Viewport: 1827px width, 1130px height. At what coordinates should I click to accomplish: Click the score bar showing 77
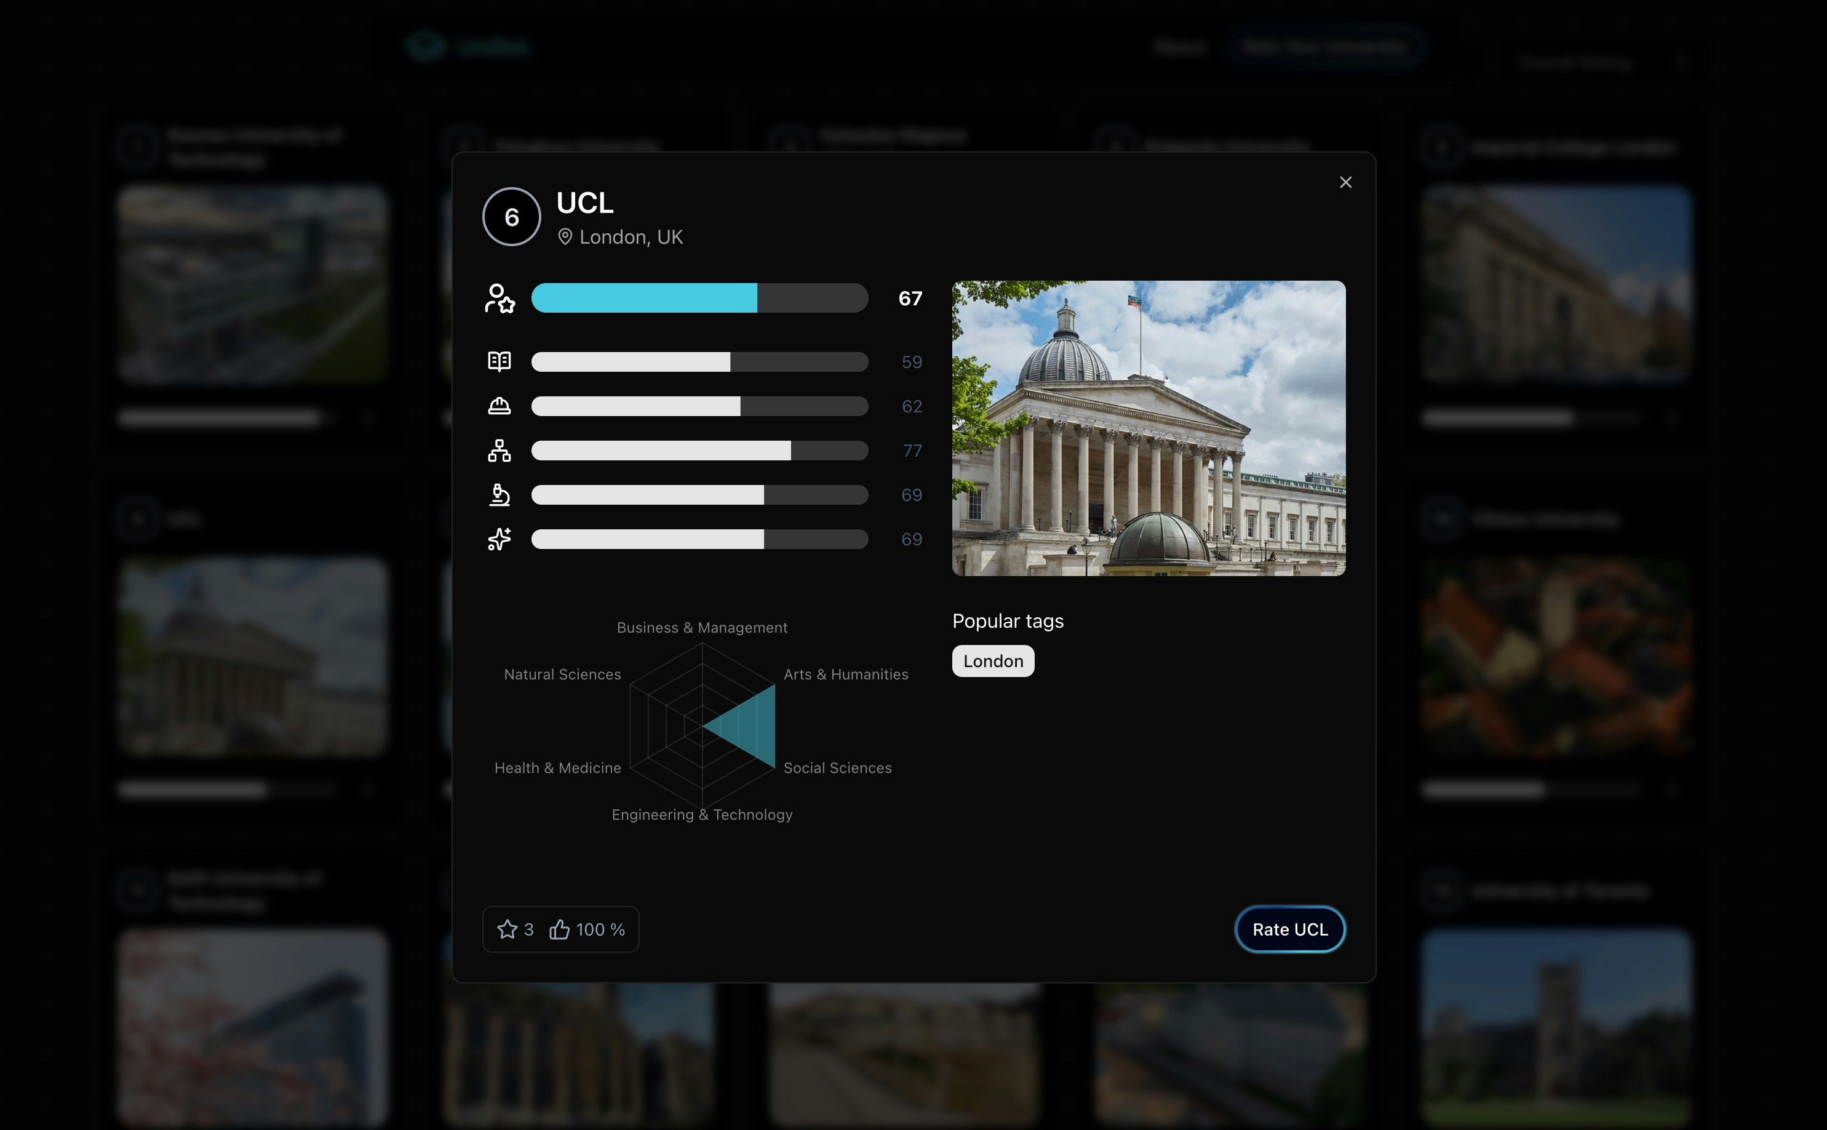(700, 451)
